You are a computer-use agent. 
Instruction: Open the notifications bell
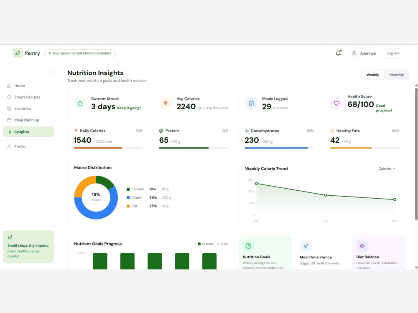[x=338, y=53]
